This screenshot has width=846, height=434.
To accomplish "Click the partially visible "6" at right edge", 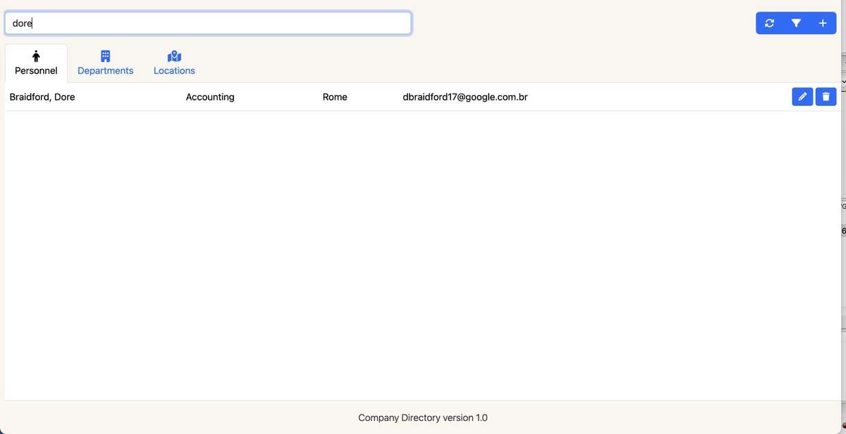I will click(843, 231).
